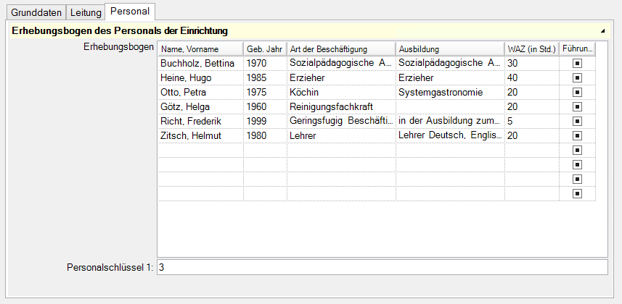Open the Leitung tab
Image resolution: width=622 pixels, height=304 pixels.
86,12
